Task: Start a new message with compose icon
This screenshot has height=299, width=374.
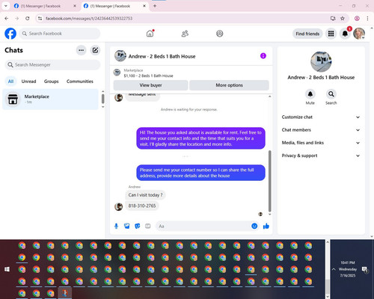Action: [95, 50]
